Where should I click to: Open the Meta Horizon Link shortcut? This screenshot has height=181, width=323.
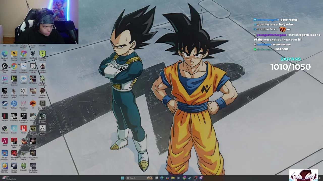23,68
